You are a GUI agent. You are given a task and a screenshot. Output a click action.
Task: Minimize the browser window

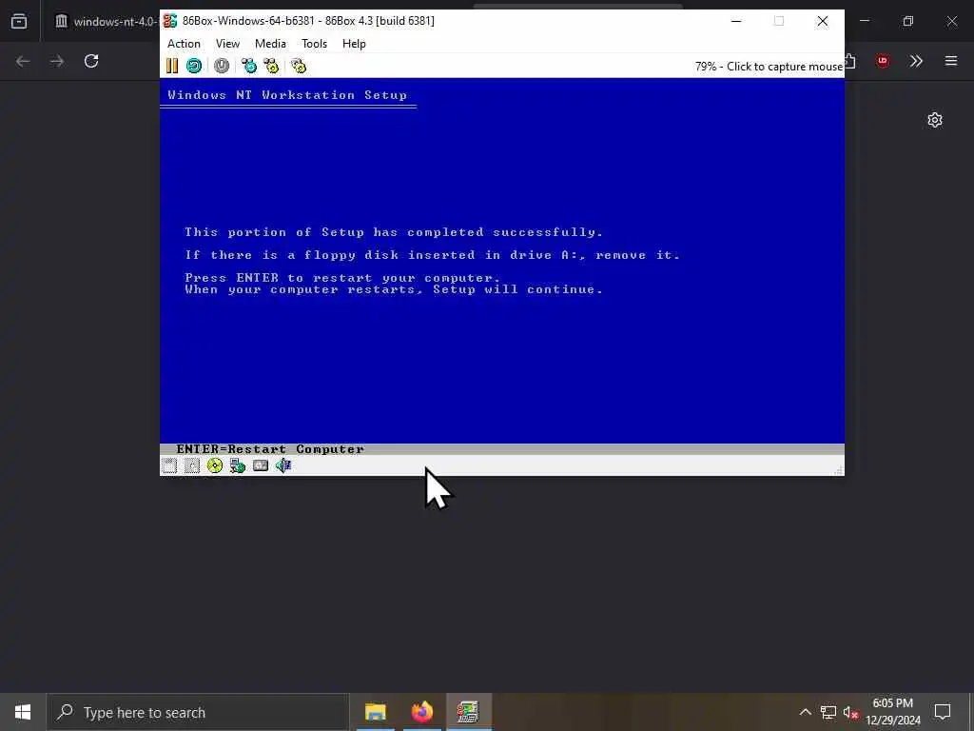click(x=865, y=21)
